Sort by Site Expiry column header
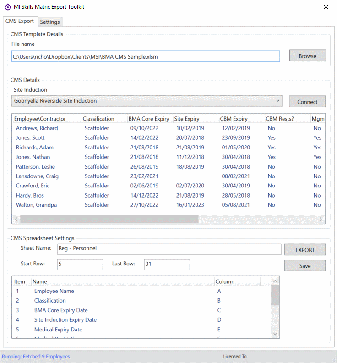The height and width of the screenshot is (363, 337). (x=196, y=119)
